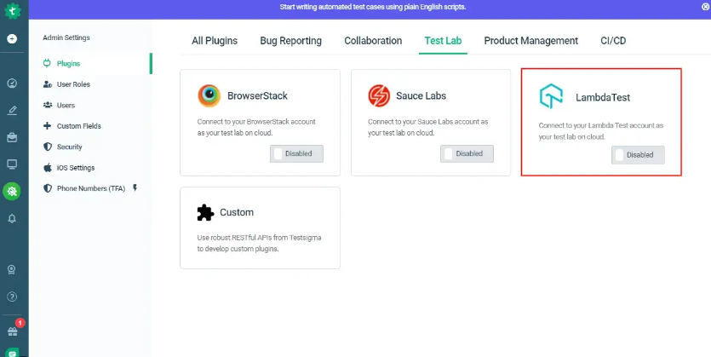This screenshot has height=357, width=711.
Task: Click the Sauce Labs card title
Action: [x=421, y=96]
